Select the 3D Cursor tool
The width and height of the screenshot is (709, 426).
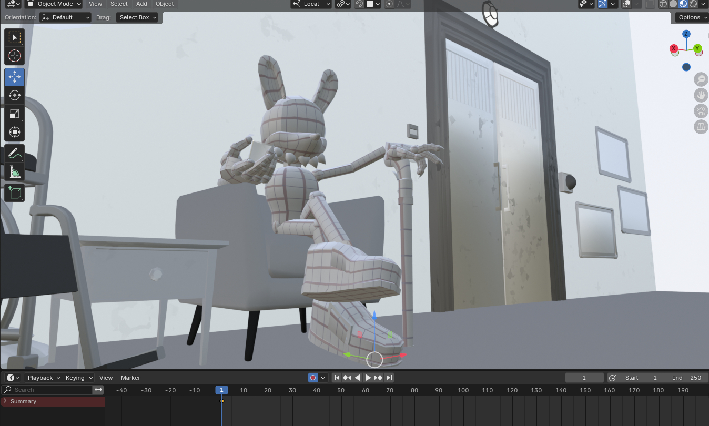pyautogui.click(x=14, y=56)
